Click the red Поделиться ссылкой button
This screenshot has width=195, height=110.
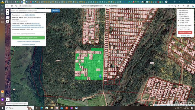point(185,32)
